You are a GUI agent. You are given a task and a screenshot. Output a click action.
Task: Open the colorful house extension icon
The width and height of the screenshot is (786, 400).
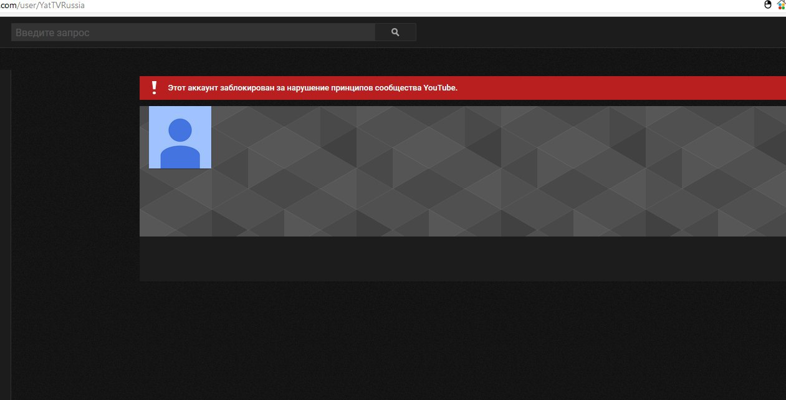(x=780, y=5)
